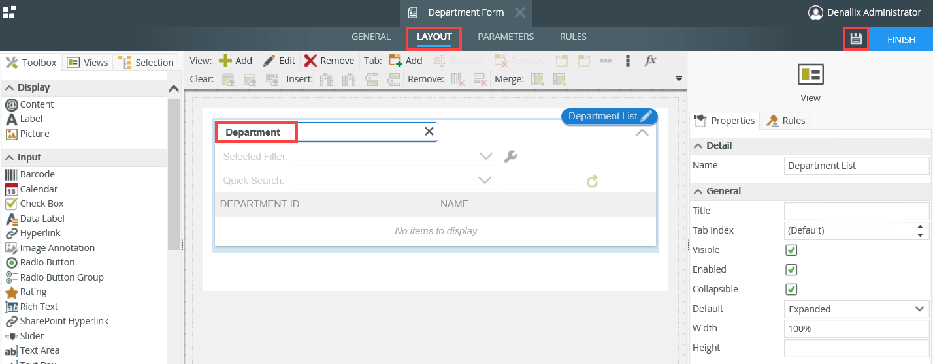Open the Quick Search dropdown

485,181
